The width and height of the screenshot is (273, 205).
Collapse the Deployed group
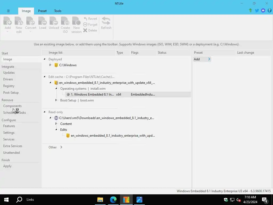pyautogui.click(x=45, y=59)
